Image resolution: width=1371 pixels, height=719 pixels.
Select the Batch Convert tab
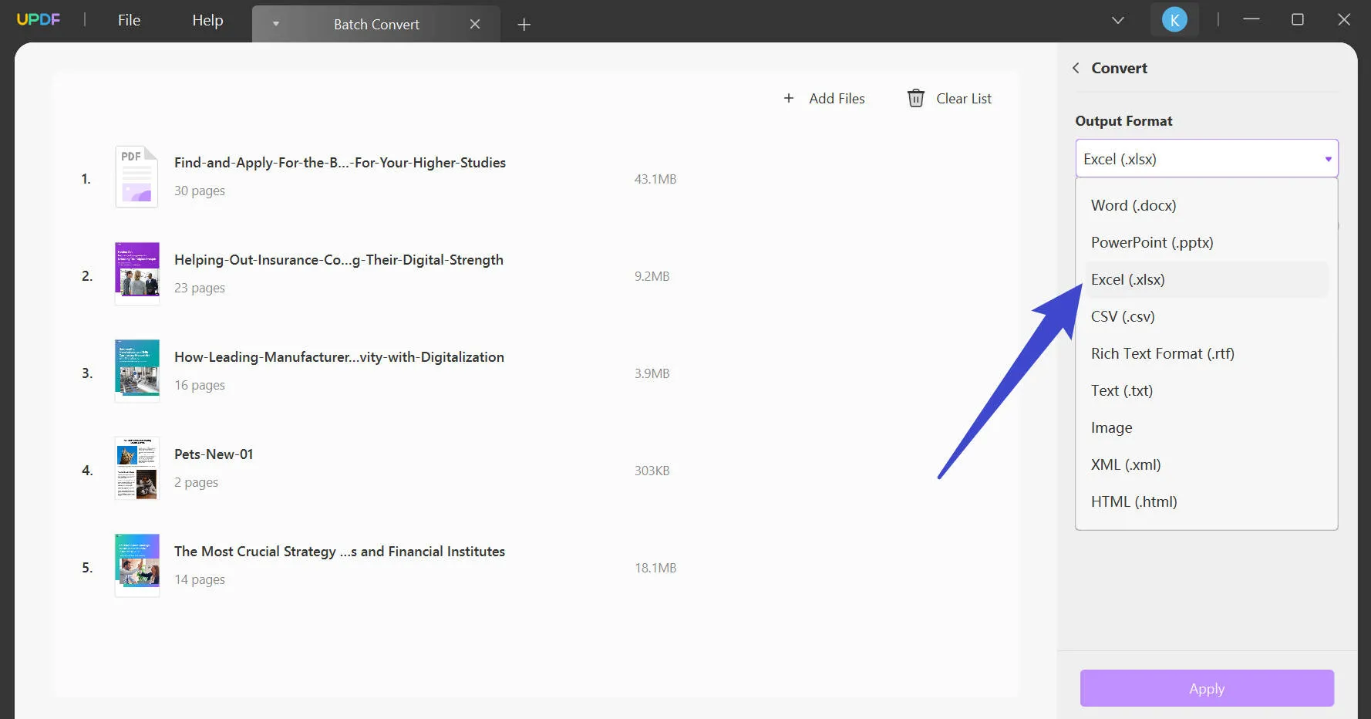pyautogui.click(x=376, y=24)
